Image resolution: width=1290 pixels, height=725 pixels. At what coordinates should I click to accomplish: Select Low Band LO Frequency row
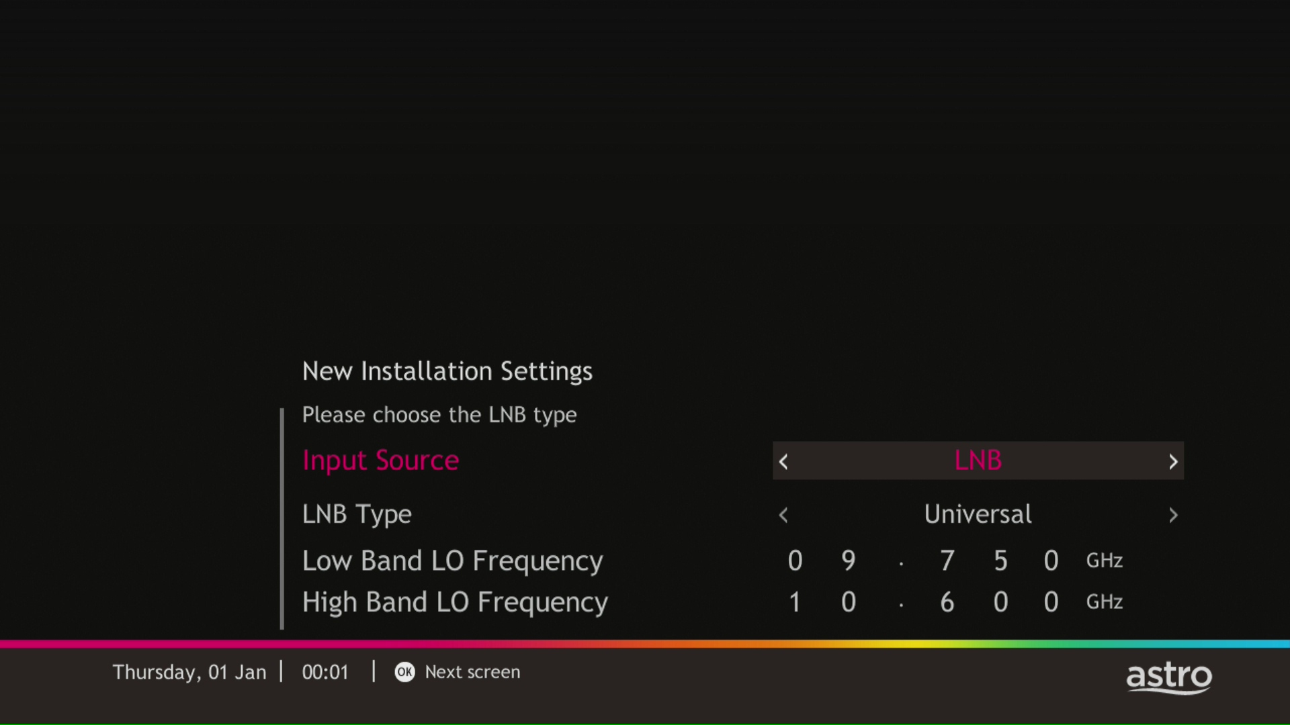(452, 561)
